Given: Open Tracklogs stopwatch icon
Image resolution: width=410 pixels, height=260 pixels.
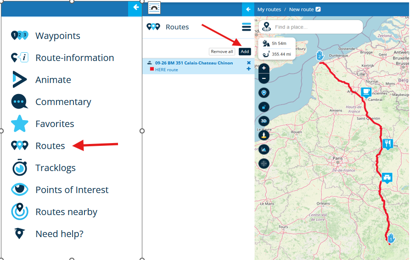Looking at the screenshot, I should click(20, 167).
